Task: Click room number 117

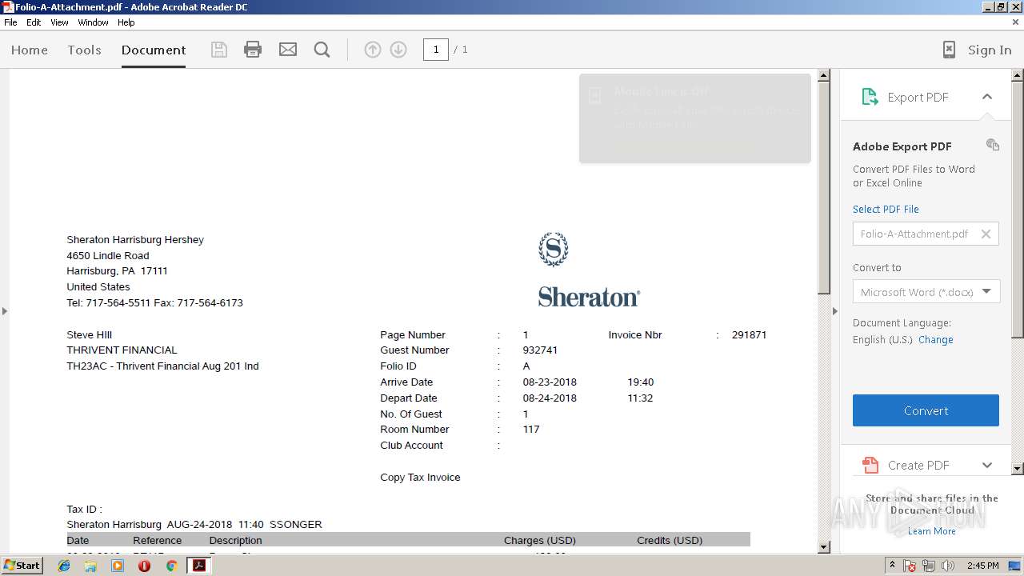Action: [531, 430]
